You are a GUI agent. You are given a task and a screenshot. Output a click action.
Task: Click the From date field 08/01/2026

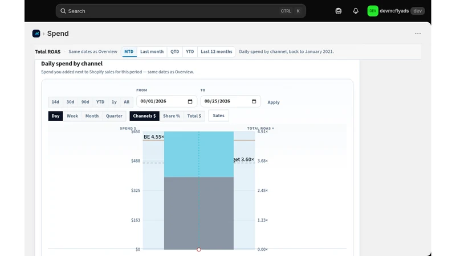[x=166, y=101]
